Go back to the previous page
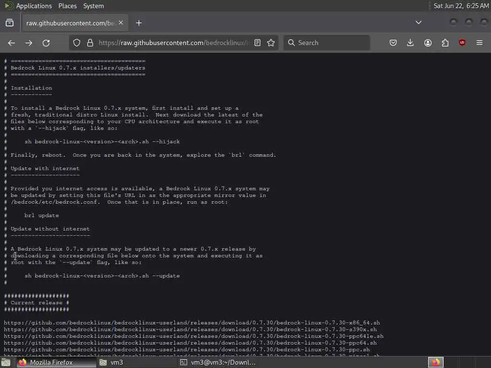The image size is (491, 368). tap(12, 43)
